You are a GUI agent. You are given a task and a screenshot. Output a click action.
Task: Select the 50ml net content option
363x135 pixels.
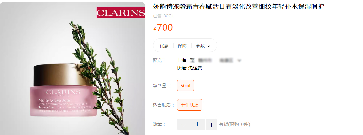[186, 86]
